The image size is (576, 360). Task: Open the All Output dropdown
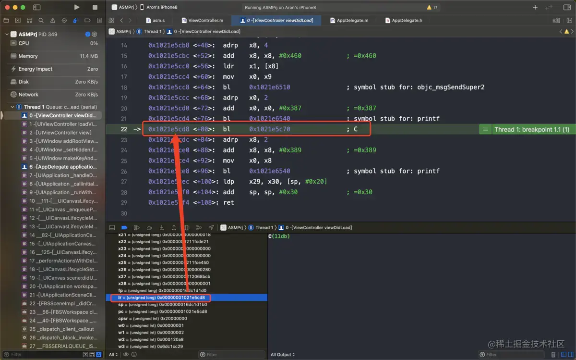coord(283,355)
